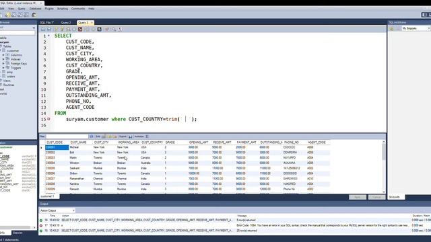Toggle the sidebar panel icon at top right
Viewport: 431px width, 242px height.
coord(424,15)
